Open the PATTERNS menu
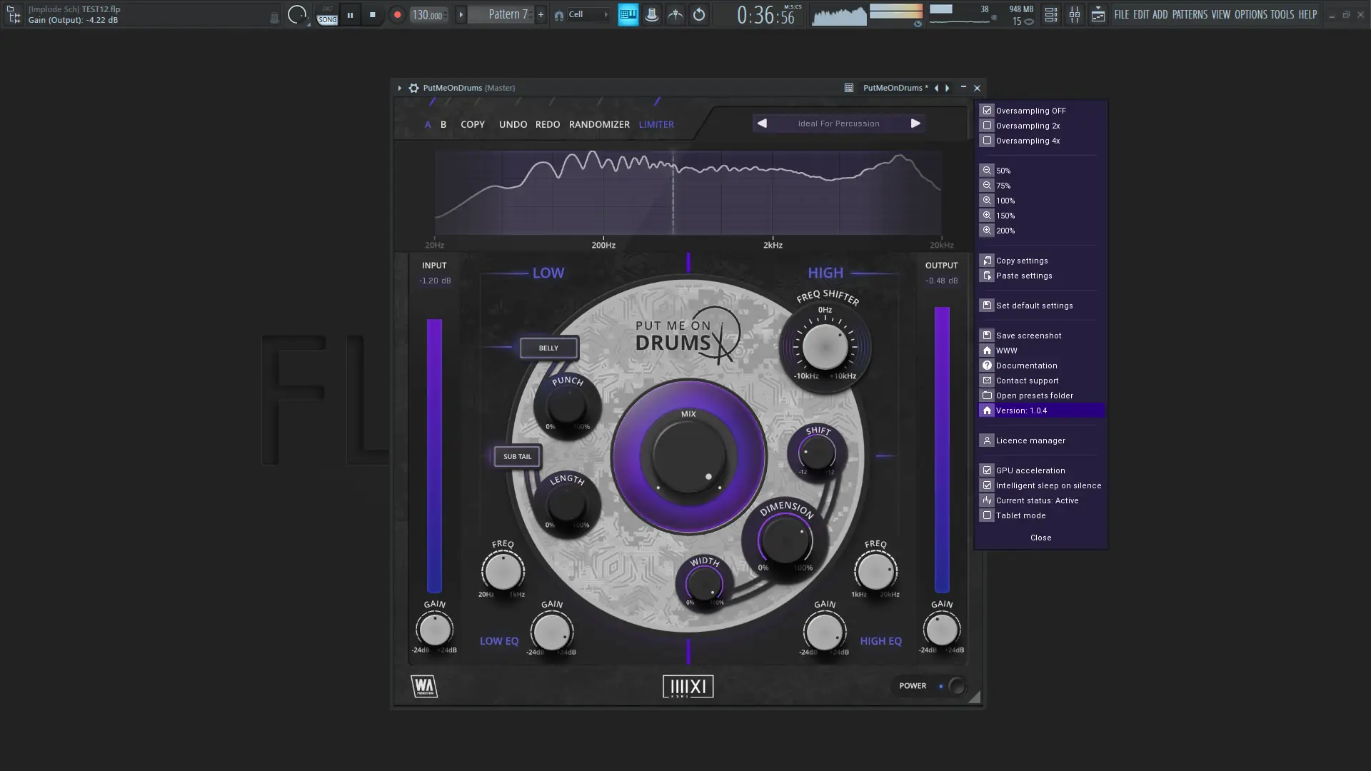 tap(1190, 14)
